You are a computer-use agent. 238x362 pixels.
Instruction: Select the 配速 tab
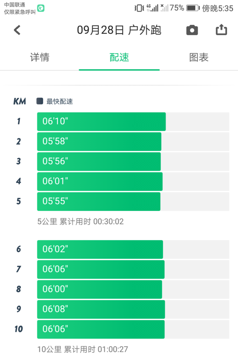(119, 57)
